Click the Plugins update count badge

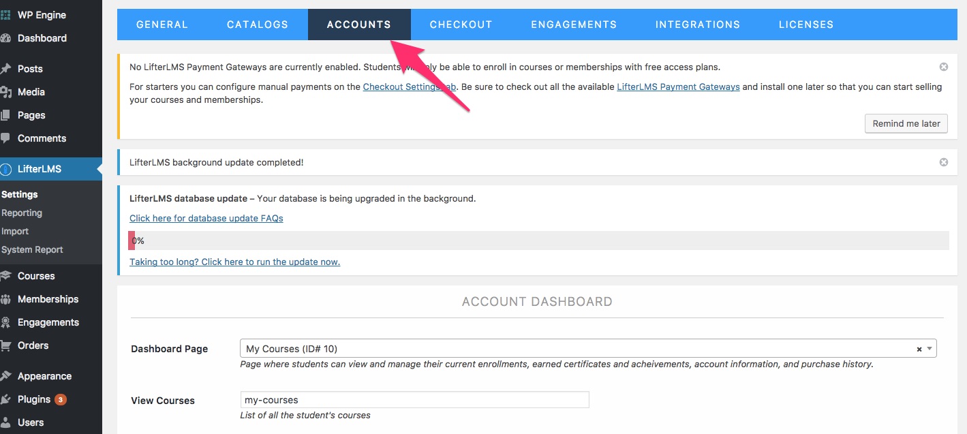[x=61, y=399]
